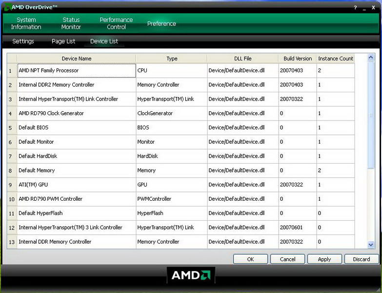Screen dimensions: 382x293
Task: Click the HyperFlash type cell
Action: pos(172,213)
